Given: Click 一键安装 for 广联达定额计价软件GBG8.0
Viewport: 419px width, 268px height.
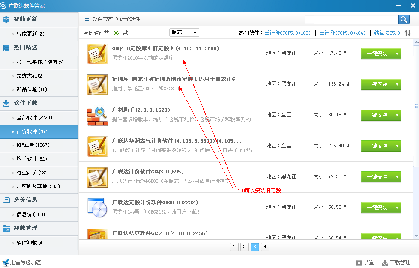Looking at the screenshot, I should coord(377,208).
